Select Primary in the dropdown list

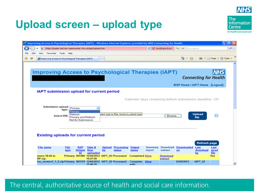84,112
